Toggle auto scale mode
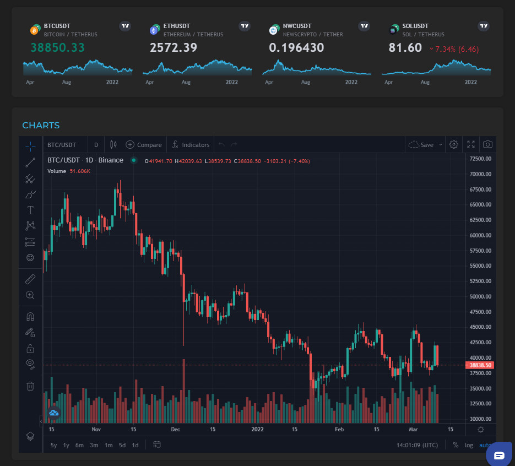 pyautogui.click(x=485, y=445)
